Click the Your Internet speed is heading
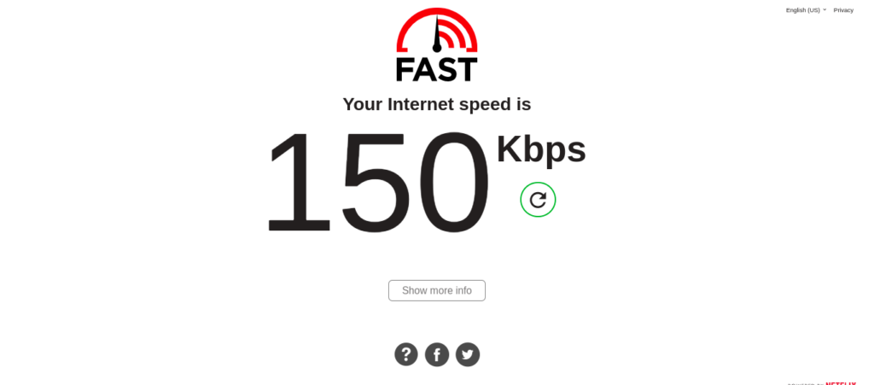This screenshot has width=874, height=385. (x=437, y=104)
